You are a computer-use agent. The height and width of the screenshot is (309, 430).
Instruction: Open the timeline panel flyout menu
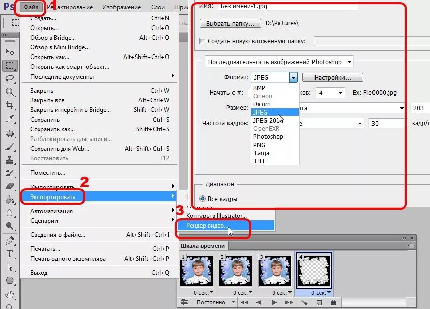411,245
